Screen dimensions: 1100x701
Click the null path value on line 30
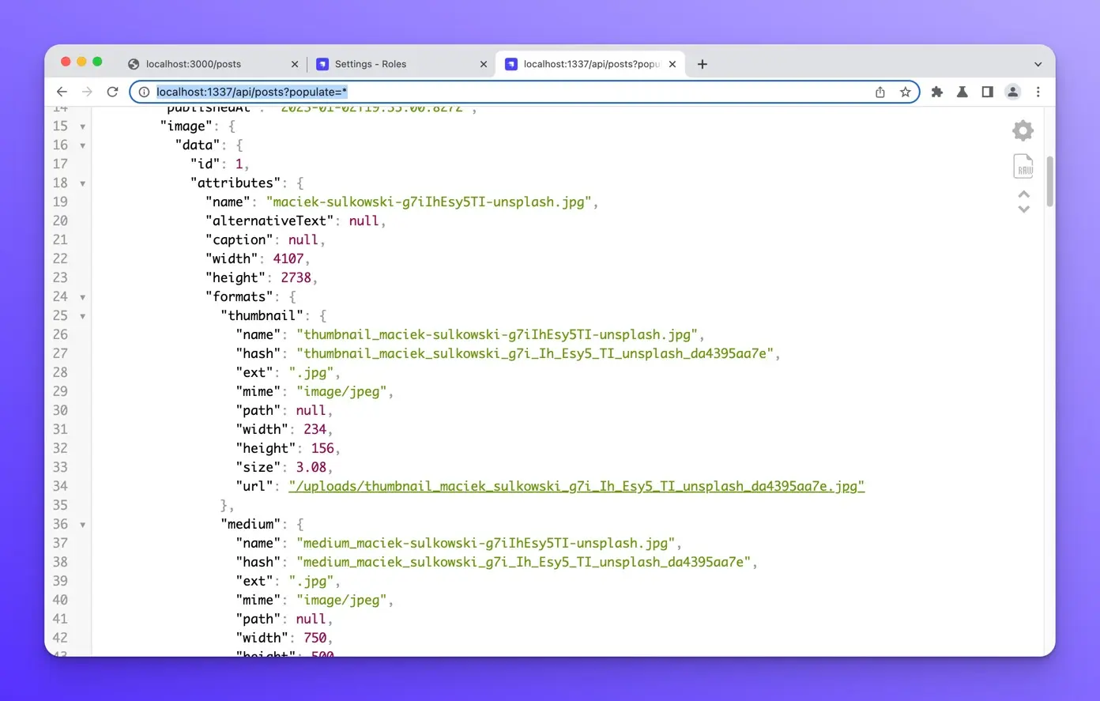tap(311, 410)
